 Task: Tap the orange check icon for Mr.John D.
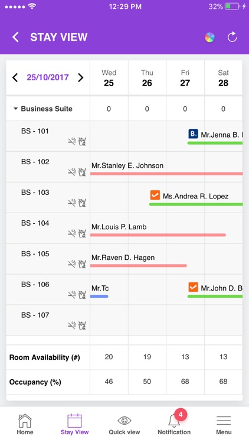[193, 287]
